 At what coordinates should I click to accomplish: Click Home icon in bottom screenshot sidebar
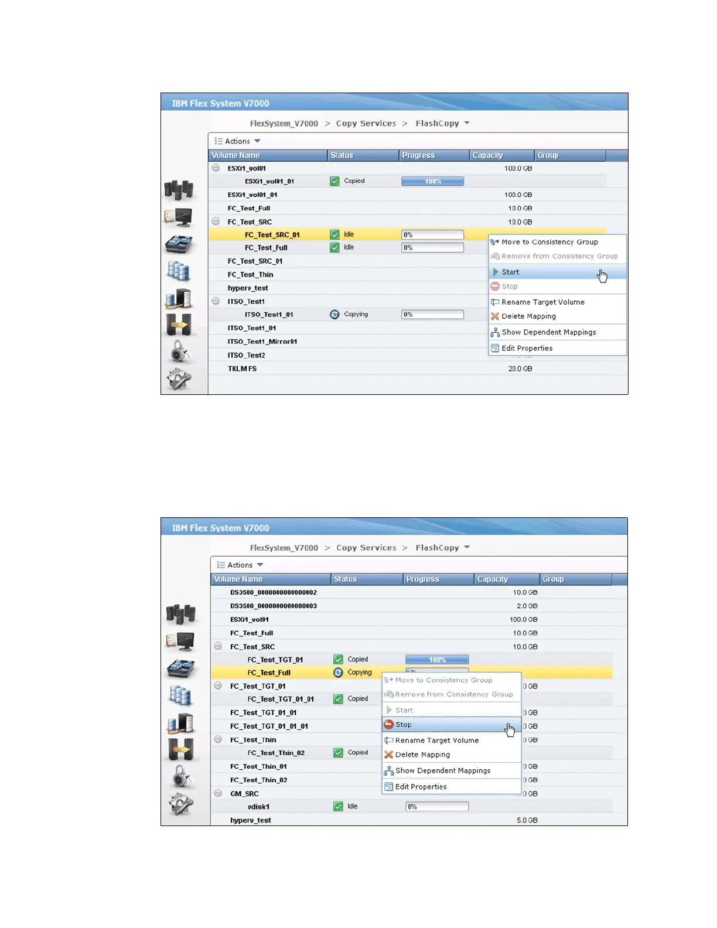pos(181,614)
